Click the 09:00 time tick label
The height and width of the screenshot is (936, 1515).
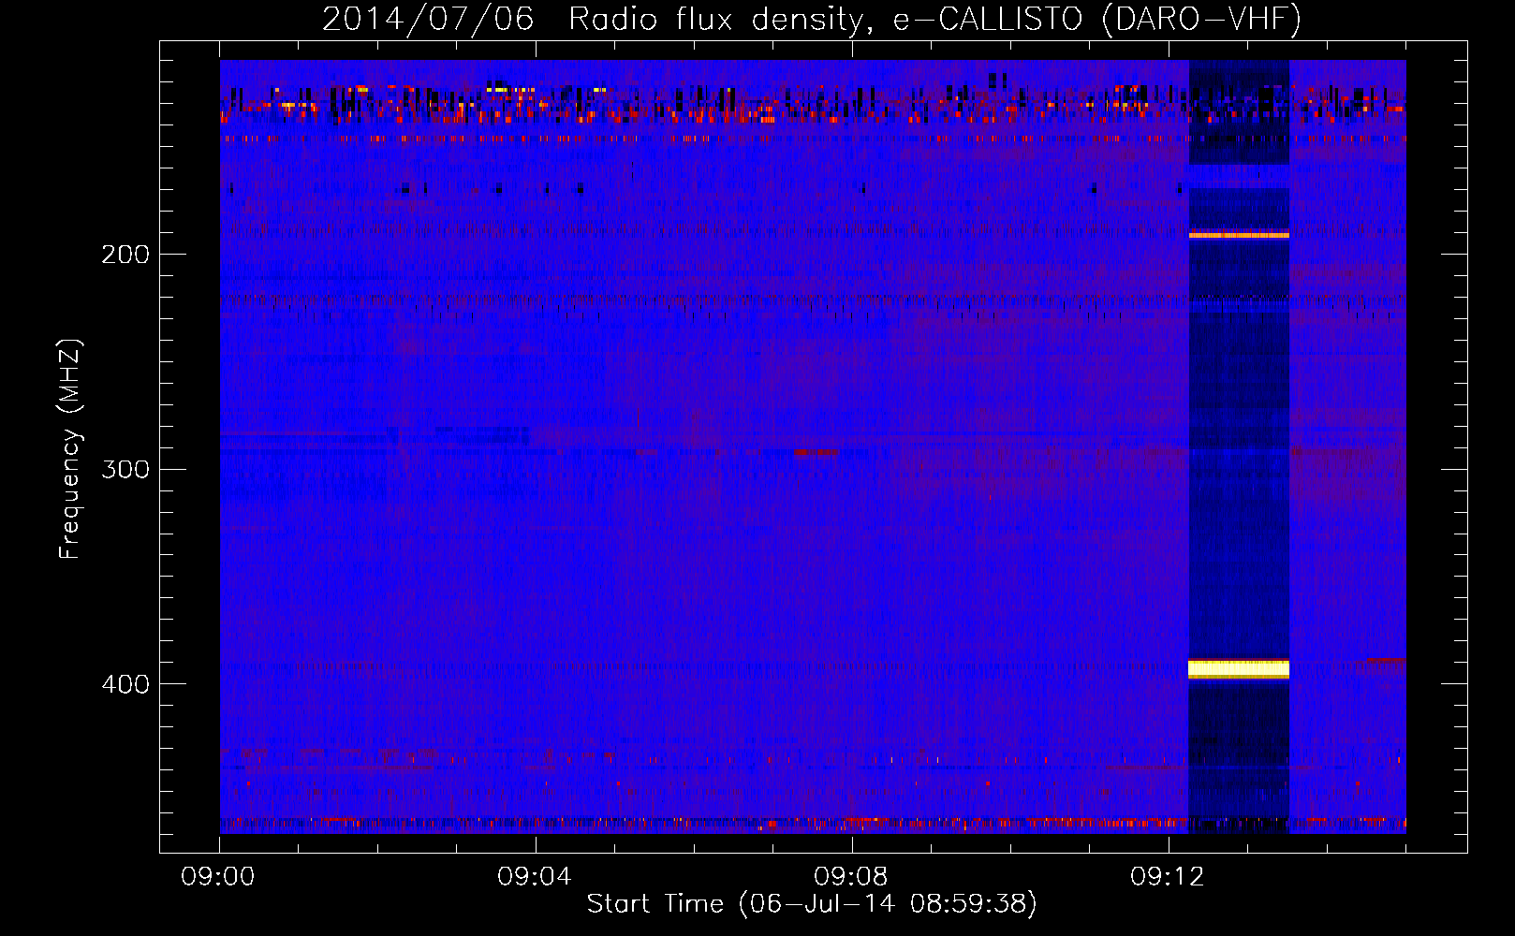coord(218,876)
